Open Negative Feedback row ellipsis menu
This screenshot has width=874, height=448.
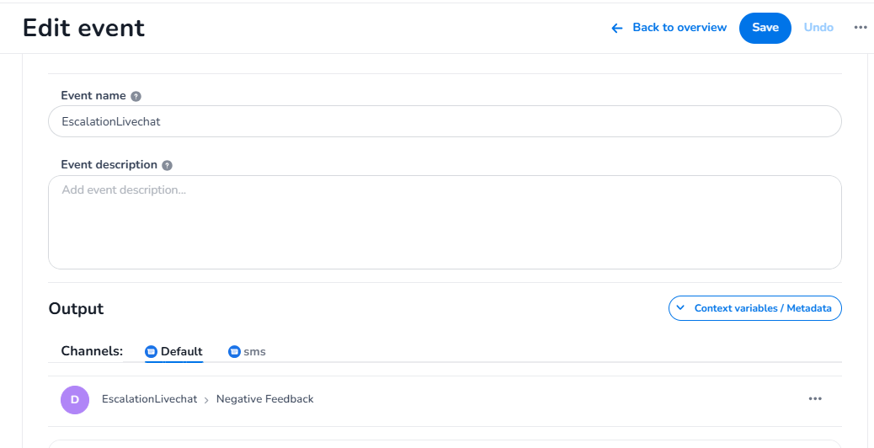click(x=814, y=399)
